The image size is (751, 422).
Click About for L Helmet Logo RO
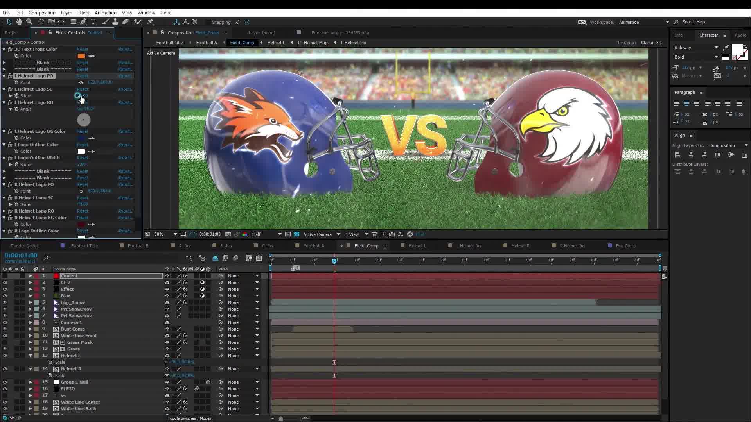(125, 102)
